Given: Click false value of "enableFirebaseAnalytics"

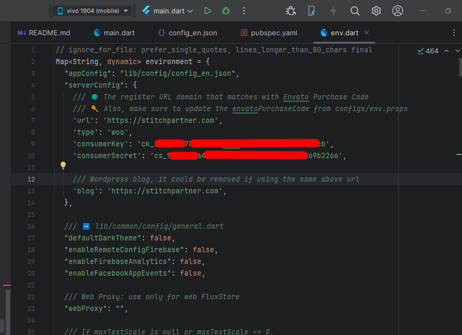Looking at the screenshot, I should (191, 261).
